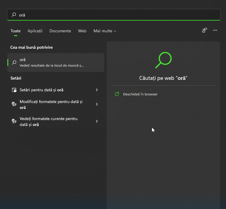The height and width of the screenshot is (209, 226).
Task: Click language icon beside Modificați formatele
Action: click(x=14, y=104)
